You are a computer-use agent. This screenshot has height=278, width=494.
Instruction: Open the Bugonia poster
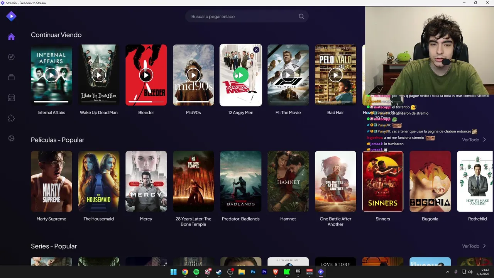tap(430, 181)
